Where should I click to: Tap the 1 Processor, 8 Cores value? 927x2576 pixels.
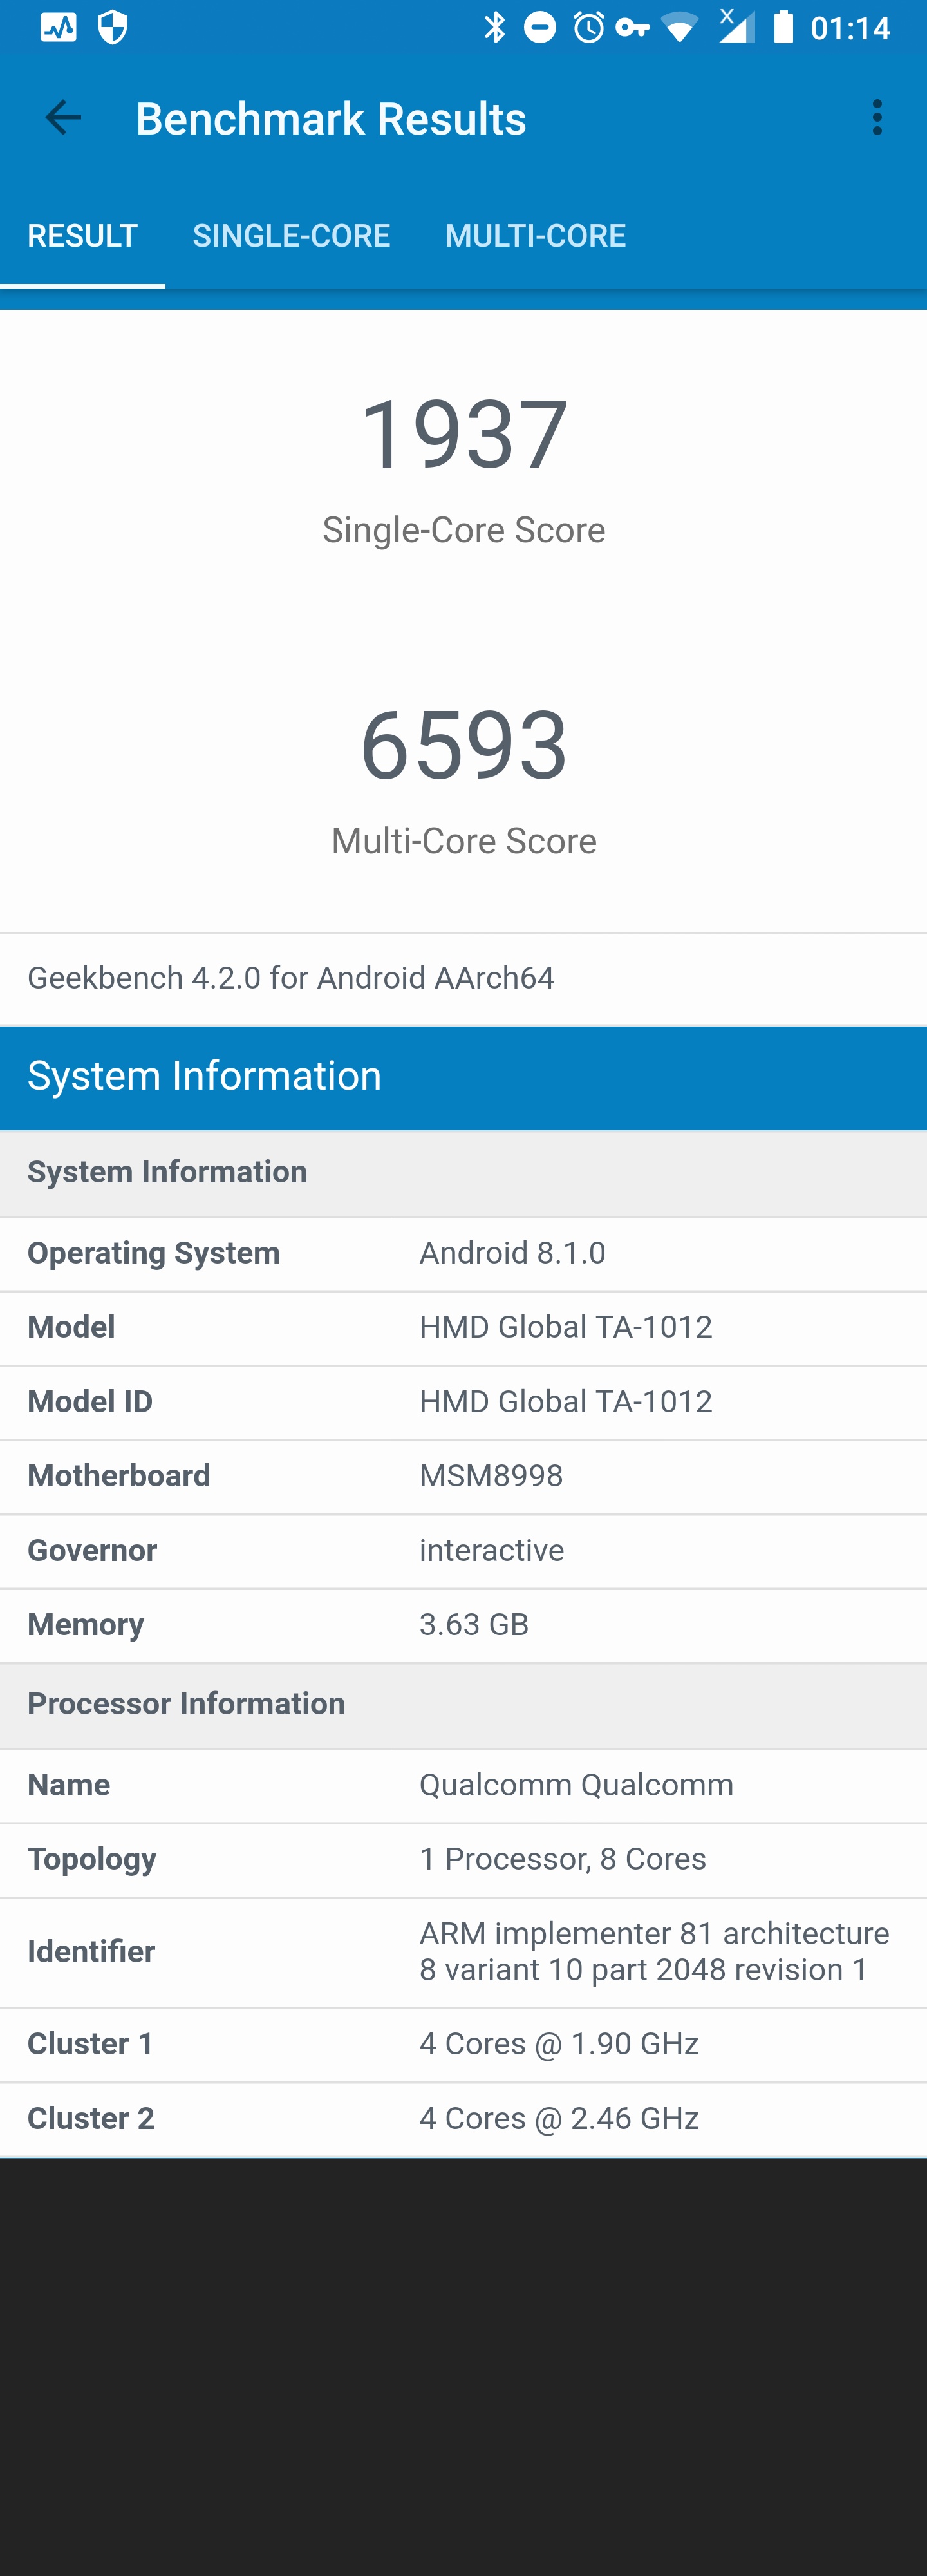click(x=563, y=1859)
